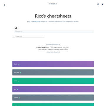Focus the Search... input box
106x106 pixels.
pos(28,37)
